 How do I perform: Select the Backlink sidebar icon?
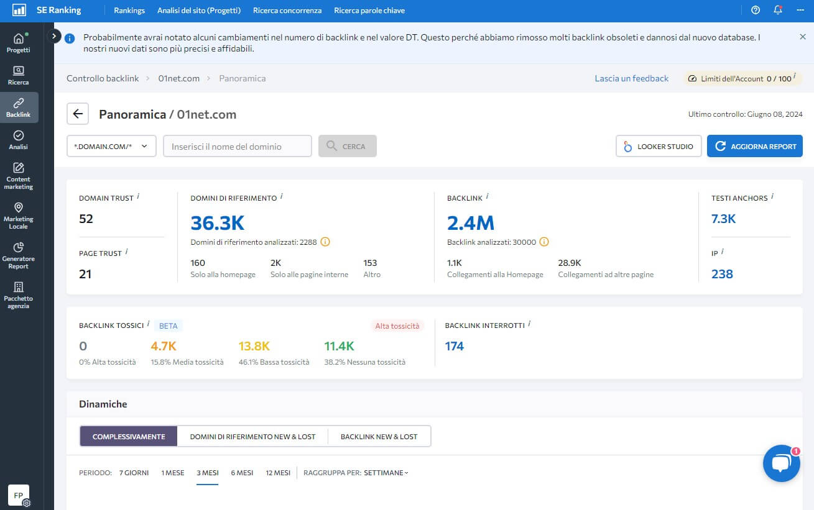coord(19,107)
